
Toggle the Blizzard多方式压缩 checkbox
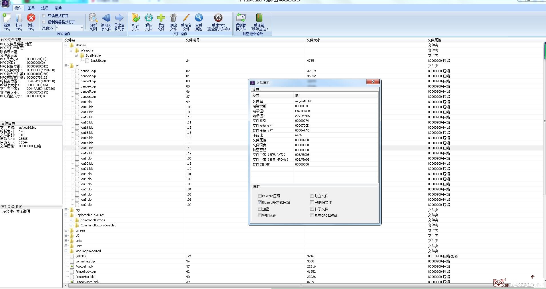tap(260, 202)
